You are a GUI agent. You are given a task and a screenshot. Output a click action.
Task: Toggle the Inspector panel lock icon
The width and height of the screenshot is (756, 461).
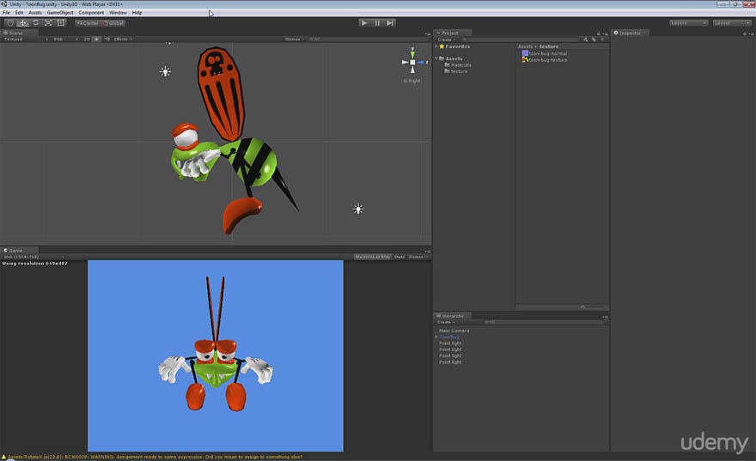point(745,33)
